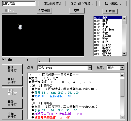Select enemy 003: 鱼人 in list
Viewport: 131px width, 121px height.
click(108, 24)
